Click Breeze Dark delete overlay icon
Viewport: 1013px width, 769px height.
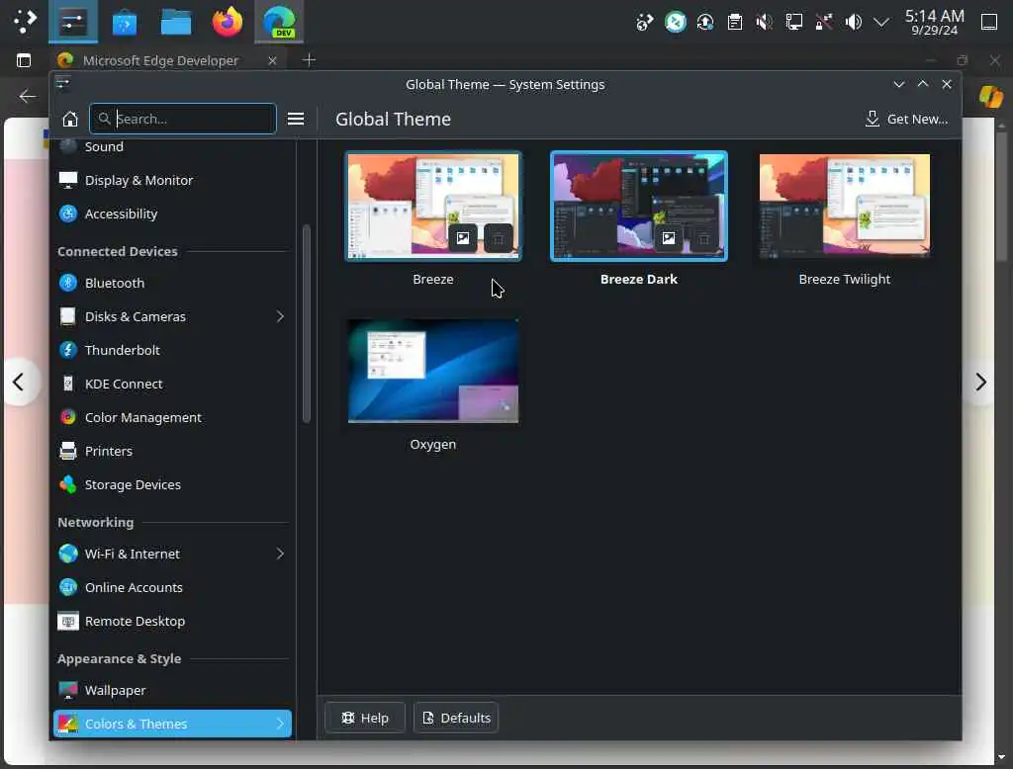point(703,238)
